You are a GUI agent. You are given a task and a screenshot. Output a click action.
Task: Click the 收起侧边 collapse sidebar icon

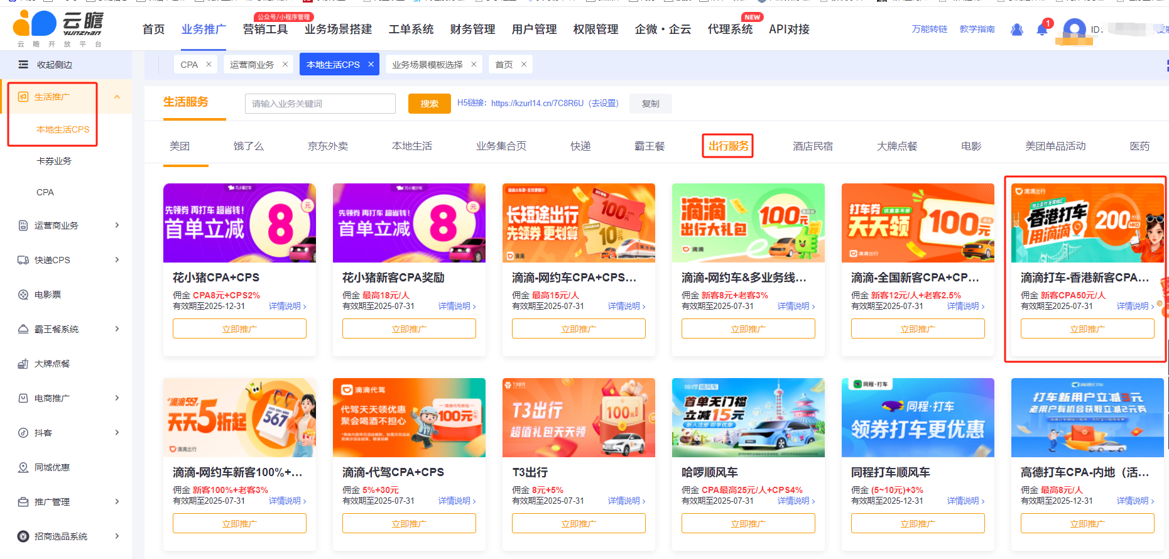(23, 65)
